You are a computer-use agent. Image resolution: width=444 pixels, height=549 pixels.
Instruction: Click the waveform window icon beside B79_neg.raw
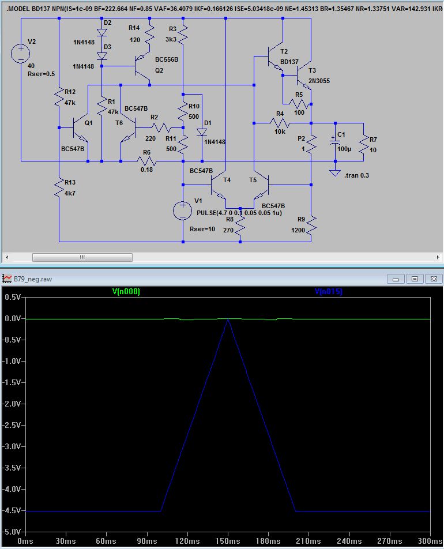7,279
